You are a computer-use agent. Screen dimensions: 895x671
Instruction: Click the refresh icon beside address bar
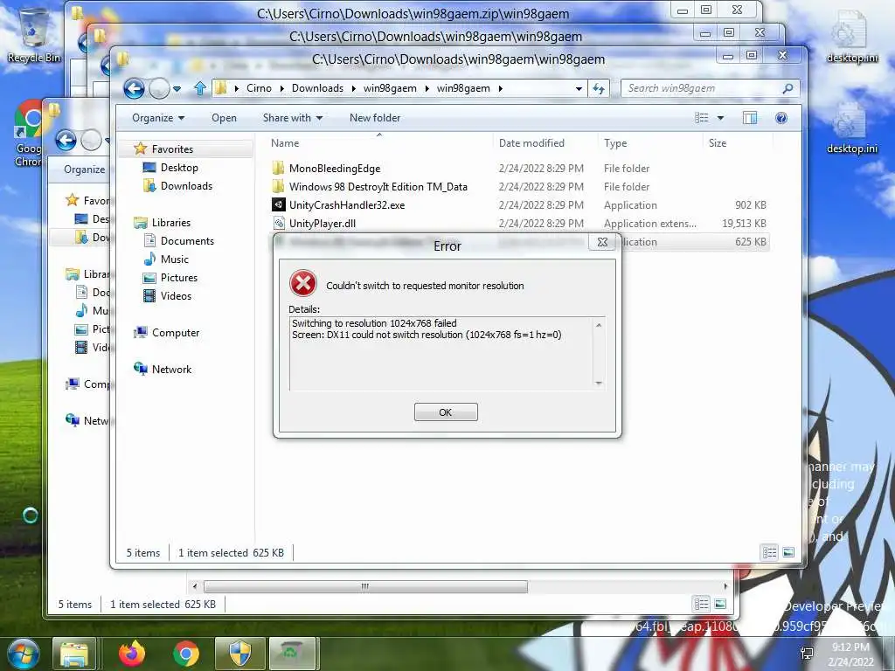pos(598,88)
